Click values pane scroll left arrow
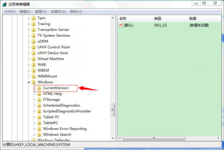The image size is (224, 150). (120, 138)
